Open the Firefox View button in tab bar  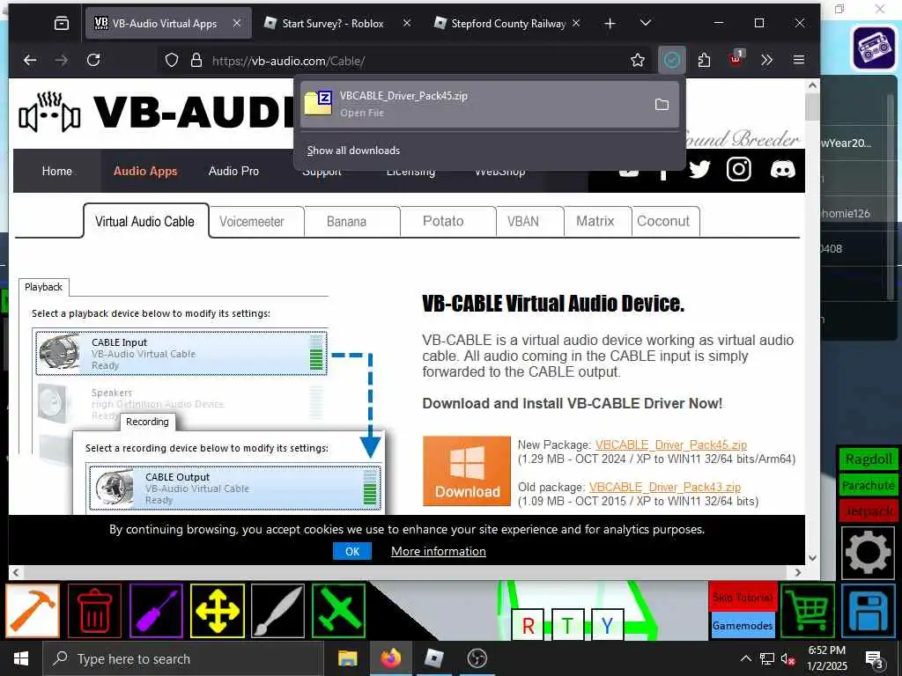(x=62, y=23)
